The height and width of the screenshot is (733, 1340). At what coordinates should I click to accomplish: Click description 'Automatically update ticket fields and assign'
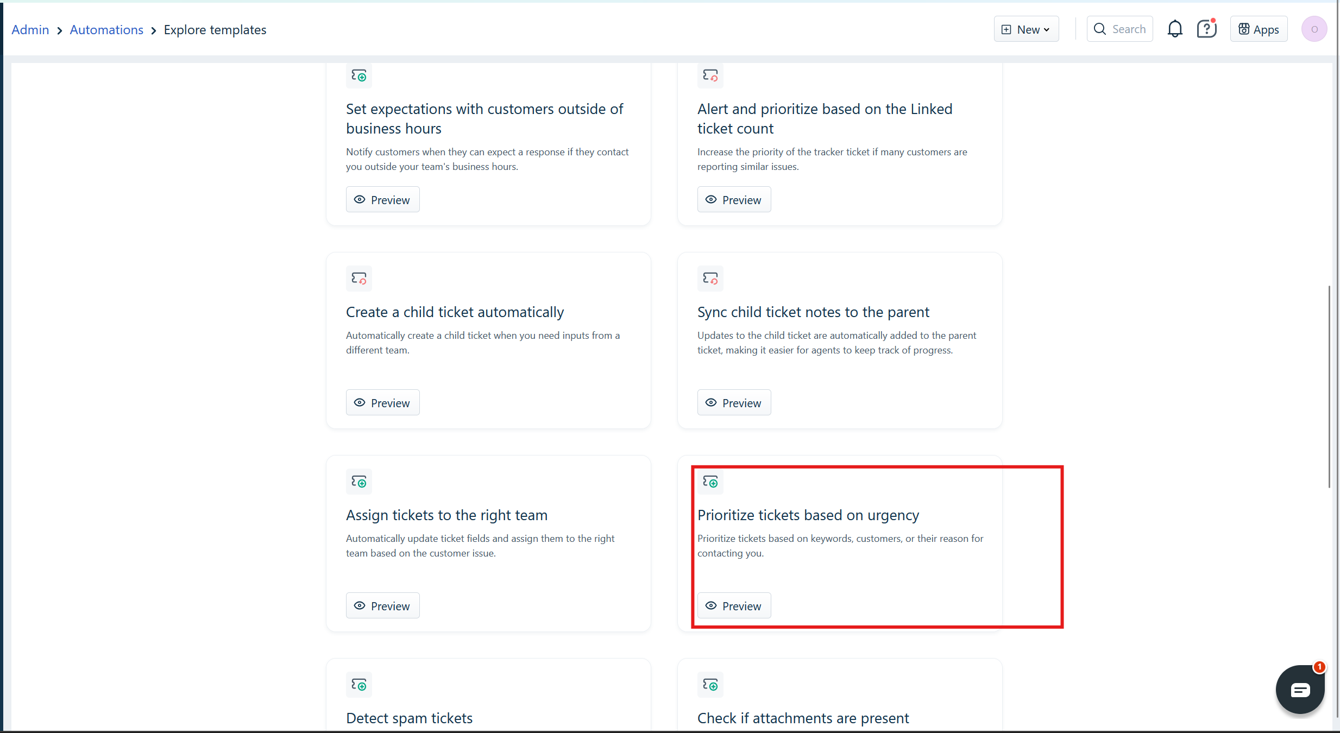(x=480, y=546)
